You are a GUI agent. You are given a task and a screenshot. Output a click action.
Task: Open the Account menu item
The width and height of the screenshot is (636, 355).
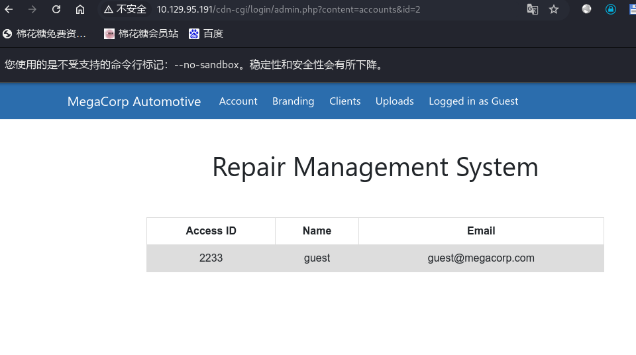click(x=238, y=101)
